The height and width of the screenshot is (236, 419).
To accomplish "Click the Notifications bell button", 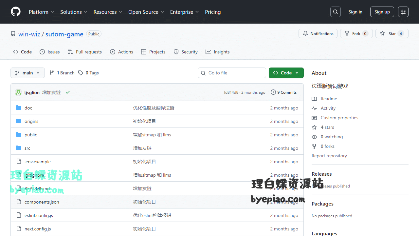I will (318, 33).
